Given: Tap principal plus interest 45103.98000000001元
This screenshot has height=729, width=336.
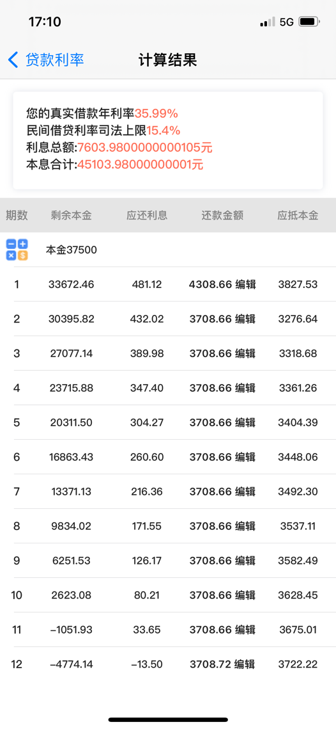Looking at the screenshot, I should [140, 164].
